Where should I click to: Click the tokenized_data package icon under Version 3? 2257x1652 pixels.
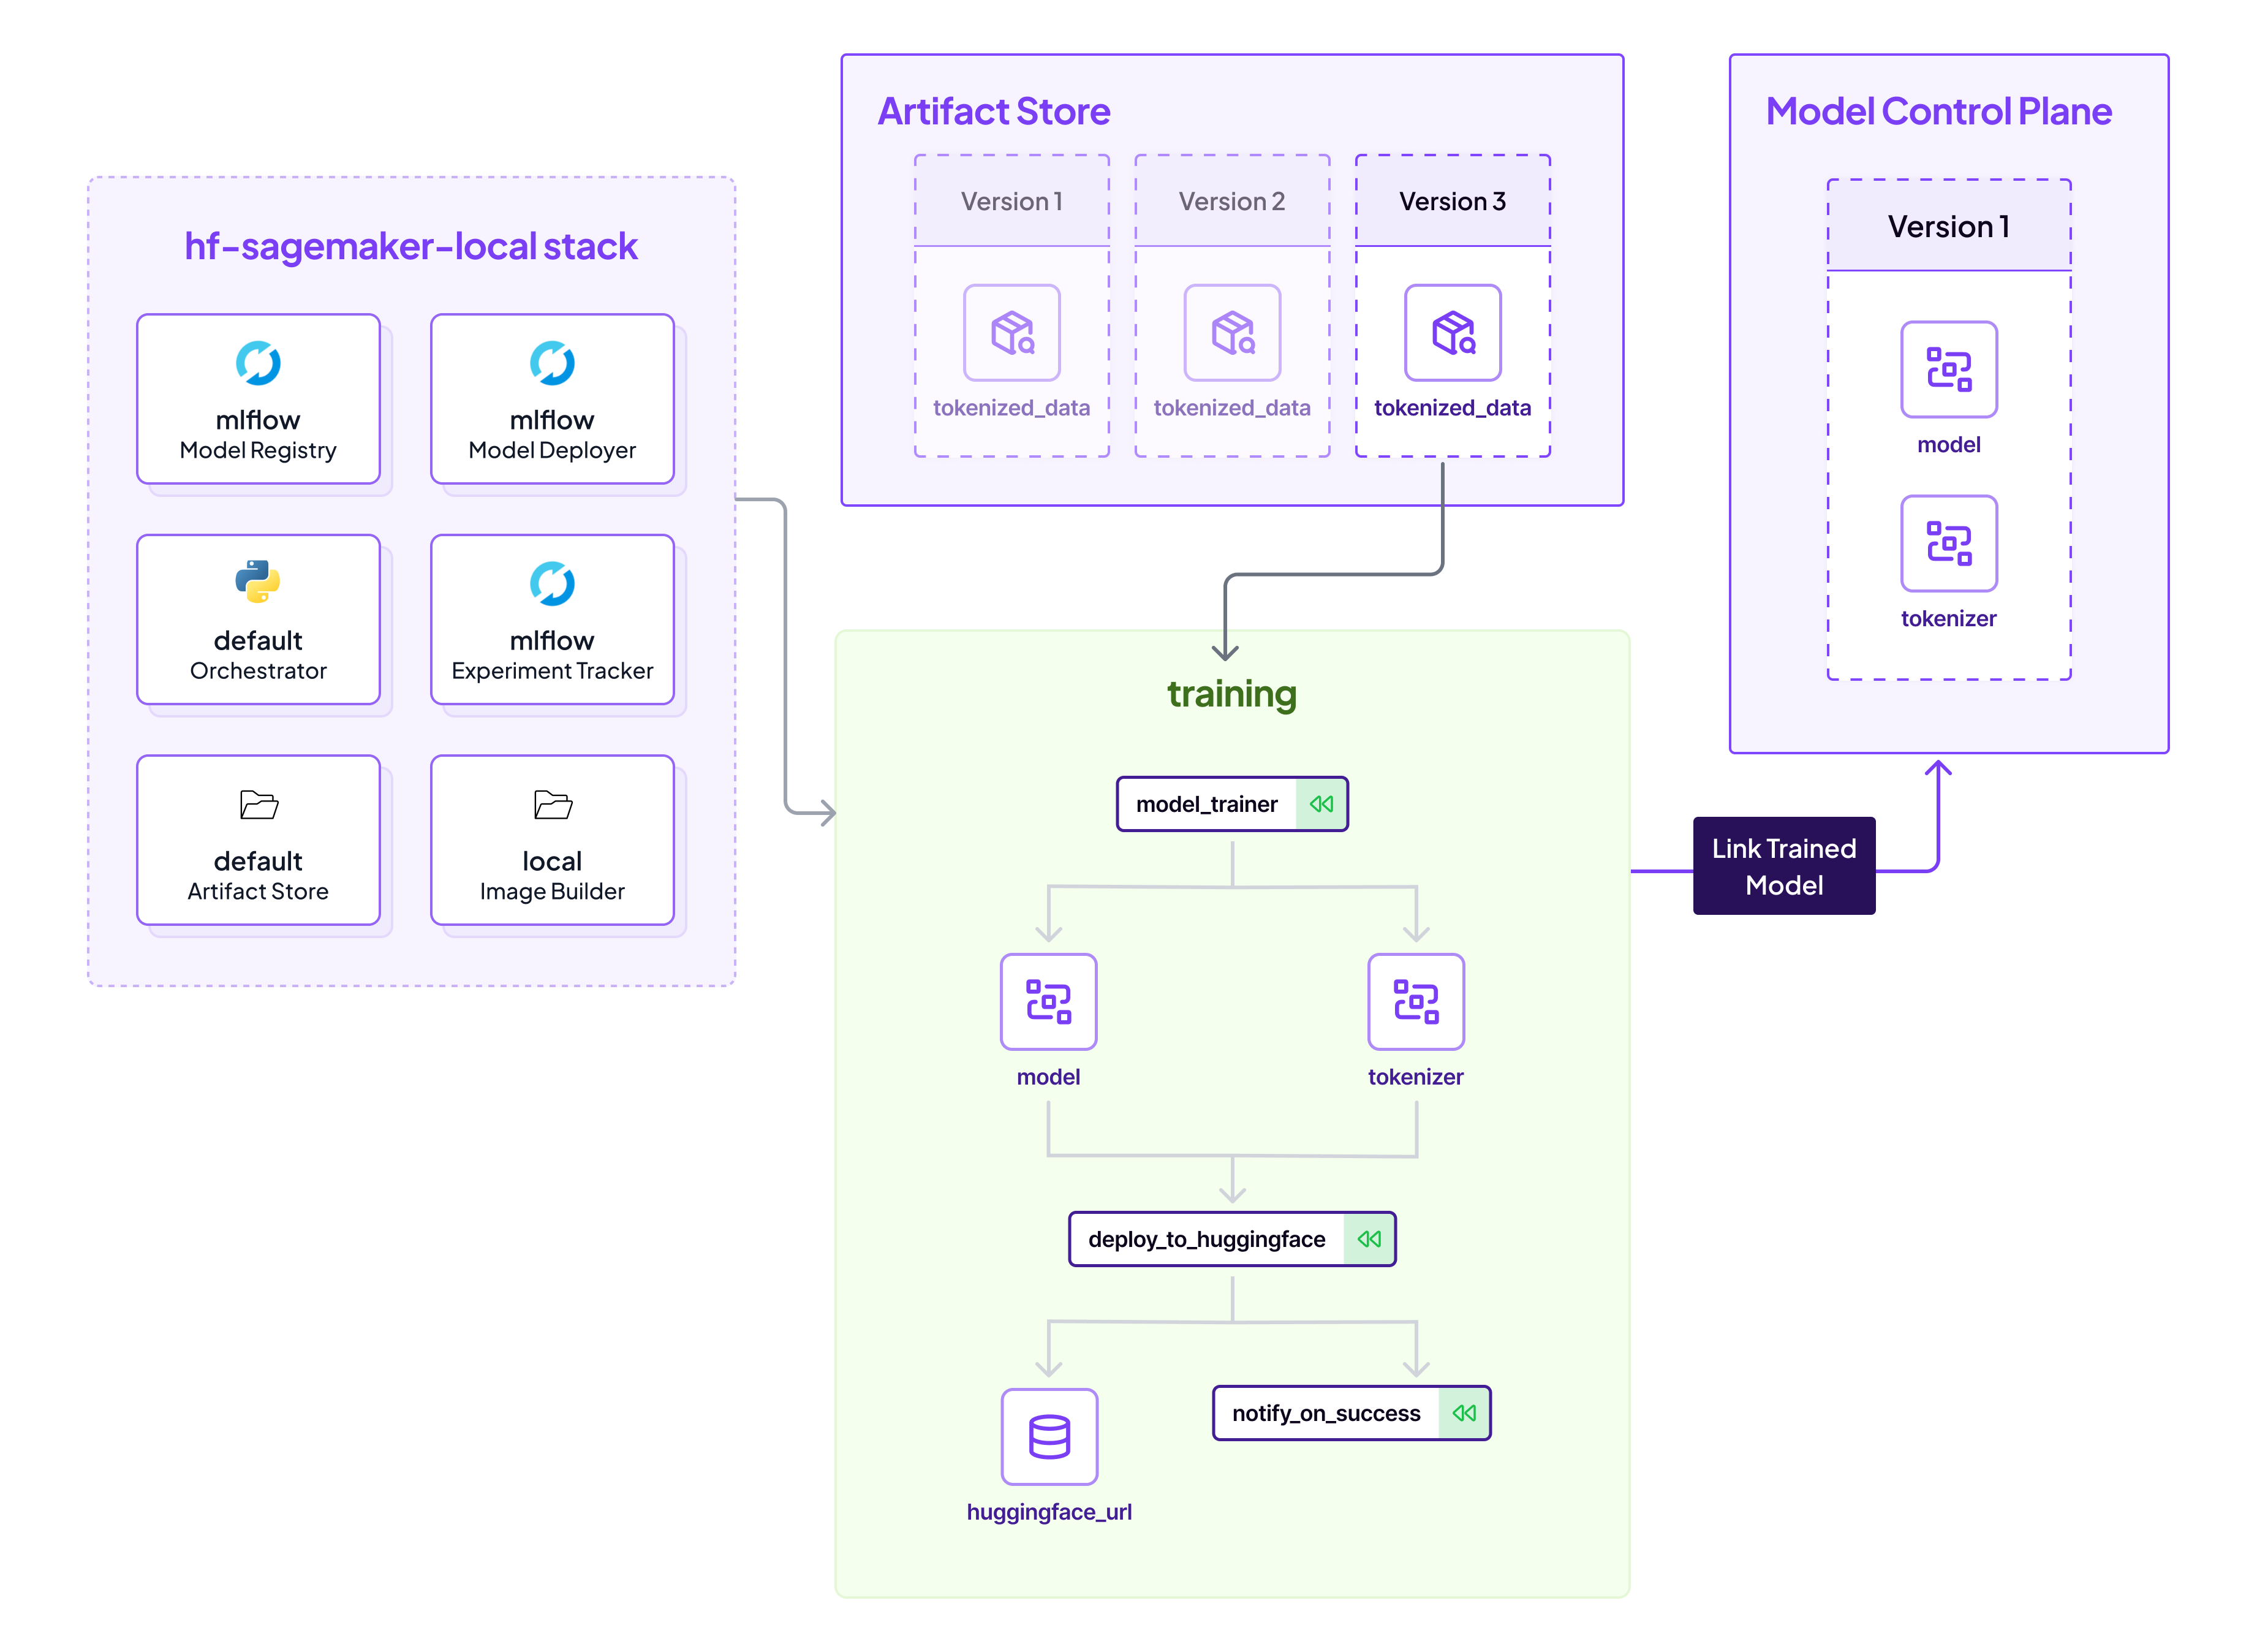click(1451, 333)
